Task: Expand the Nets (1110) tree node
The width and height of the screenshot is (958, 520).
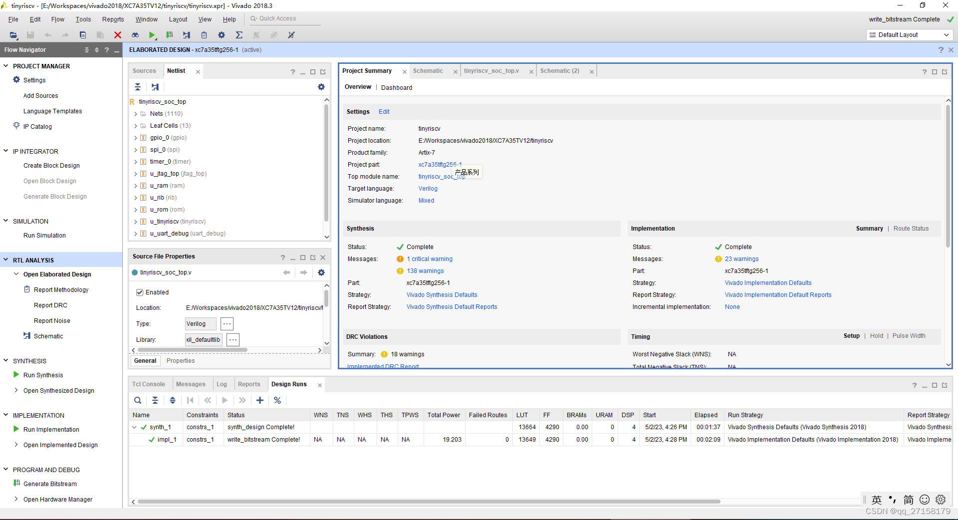Action: [135, 114]
